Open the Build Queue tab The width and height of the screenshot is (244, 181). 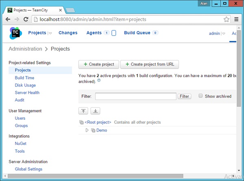137,33
